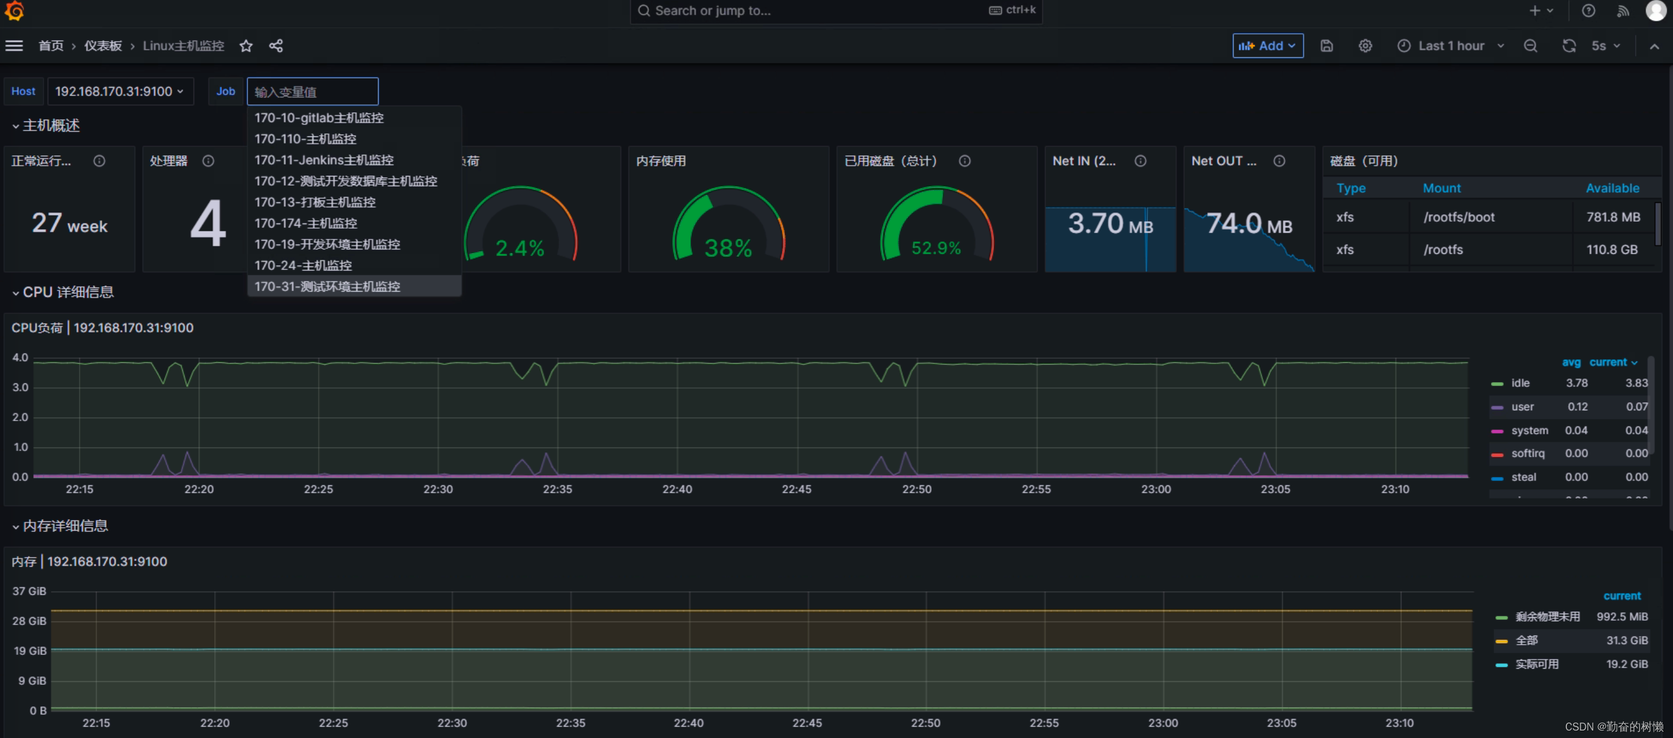This screenshot has height=738, width=1673.
Task: Open the hamburger navigation menu
Action: click(x=14, y=45)
